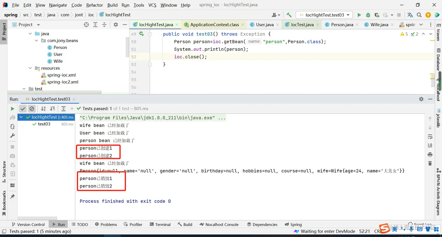Go to next highlighted problem arrow in the editor
The width and height of the screenshot is (442, 237).
tap(431, 34)
